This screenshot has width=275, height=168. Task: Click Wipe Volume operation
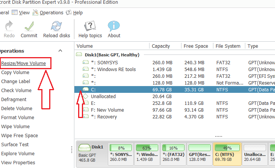click(x=15, y=126)
